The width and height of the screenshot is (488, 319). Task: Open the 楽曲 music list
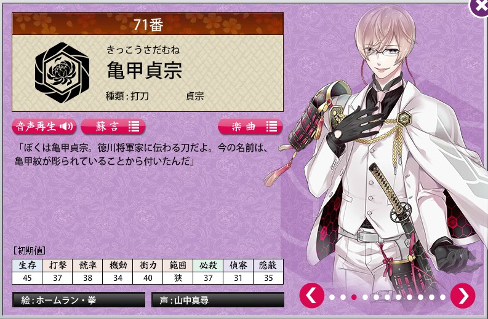250,127
